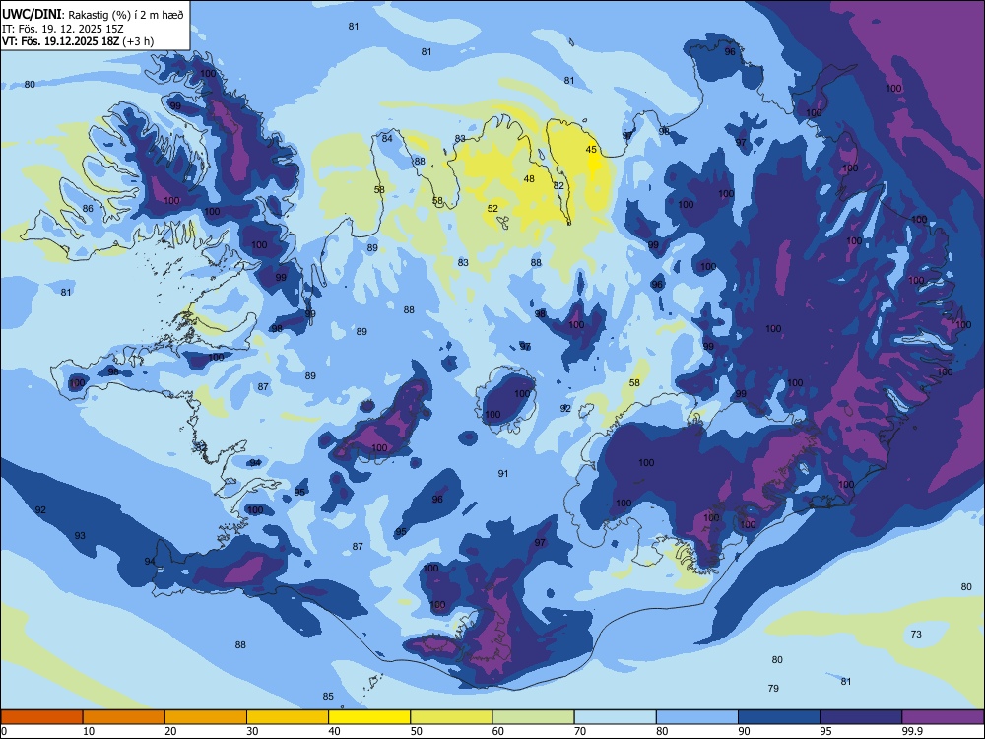Click the '82' humidity value on the map
This screenshot has height=739, width=985.
[x=559, y=186]
